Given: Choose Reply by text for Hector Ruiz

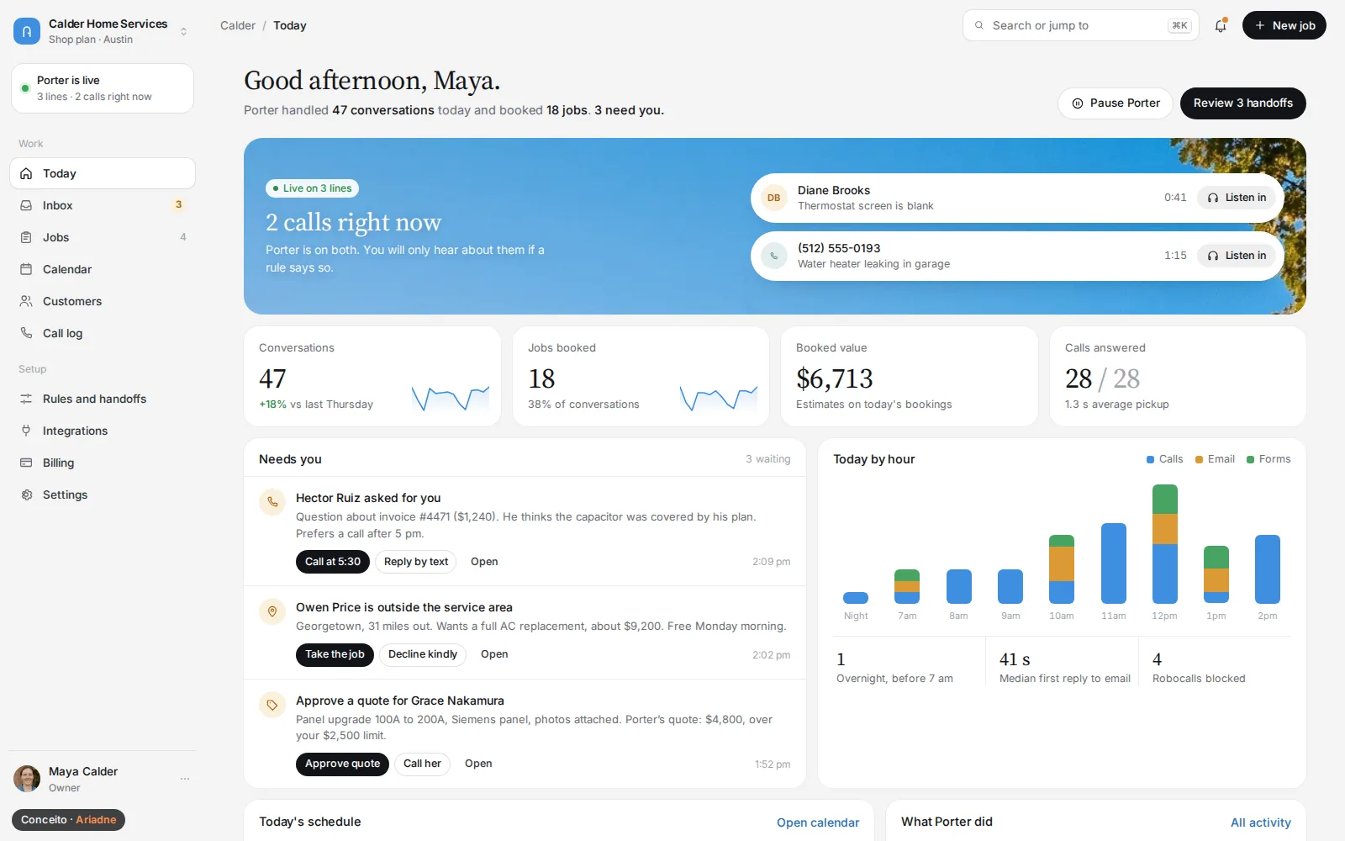Looking at the screenshot, I should point(416,562).
